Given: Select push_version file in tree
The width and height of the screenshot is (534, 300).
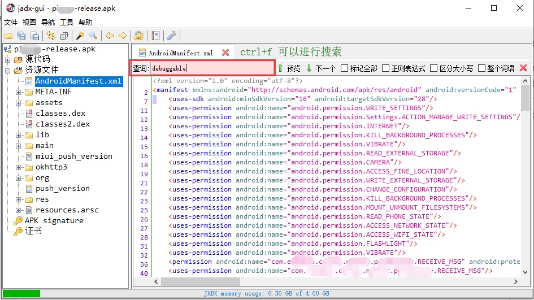Looking at the screenshot, I should pyautogui.click(x=63, y=189).
